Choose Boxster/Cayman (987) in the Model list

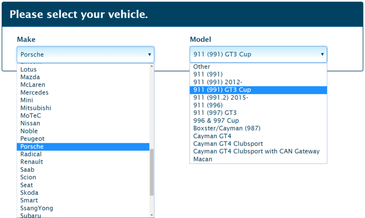[258, 128]
